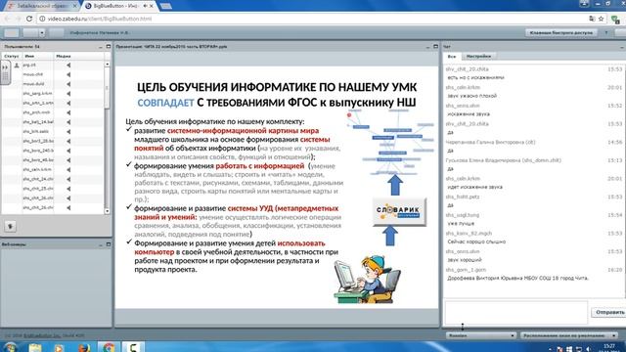
Task: Click speaker icon in mouo.chit row
Action: tap(68, 74)
